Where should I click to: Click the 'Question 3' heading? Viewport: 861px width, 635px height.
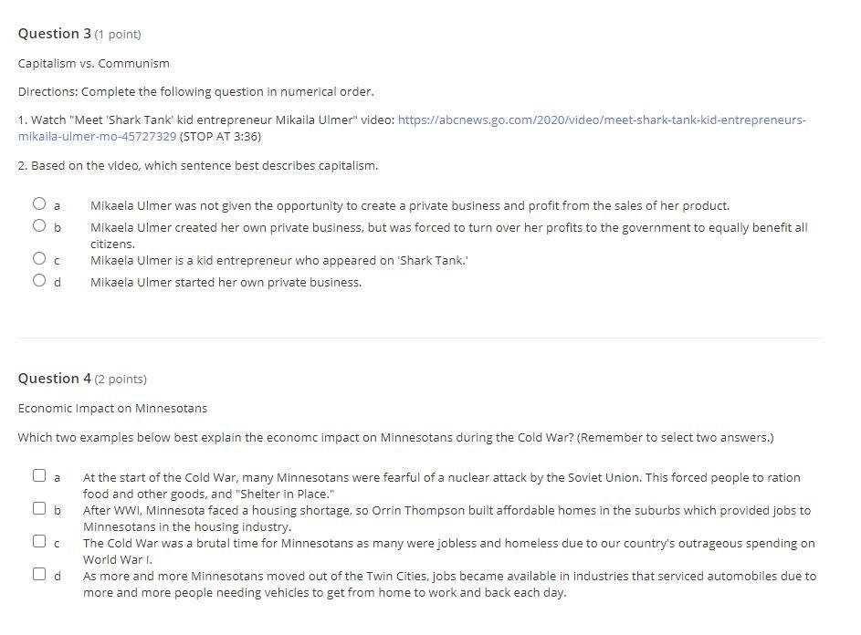coord(55,34)
